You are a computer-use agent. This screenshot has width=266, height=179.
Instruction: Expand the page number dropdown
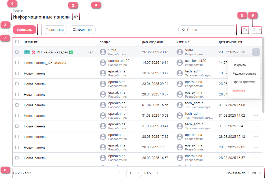click(x=134, y=173)
